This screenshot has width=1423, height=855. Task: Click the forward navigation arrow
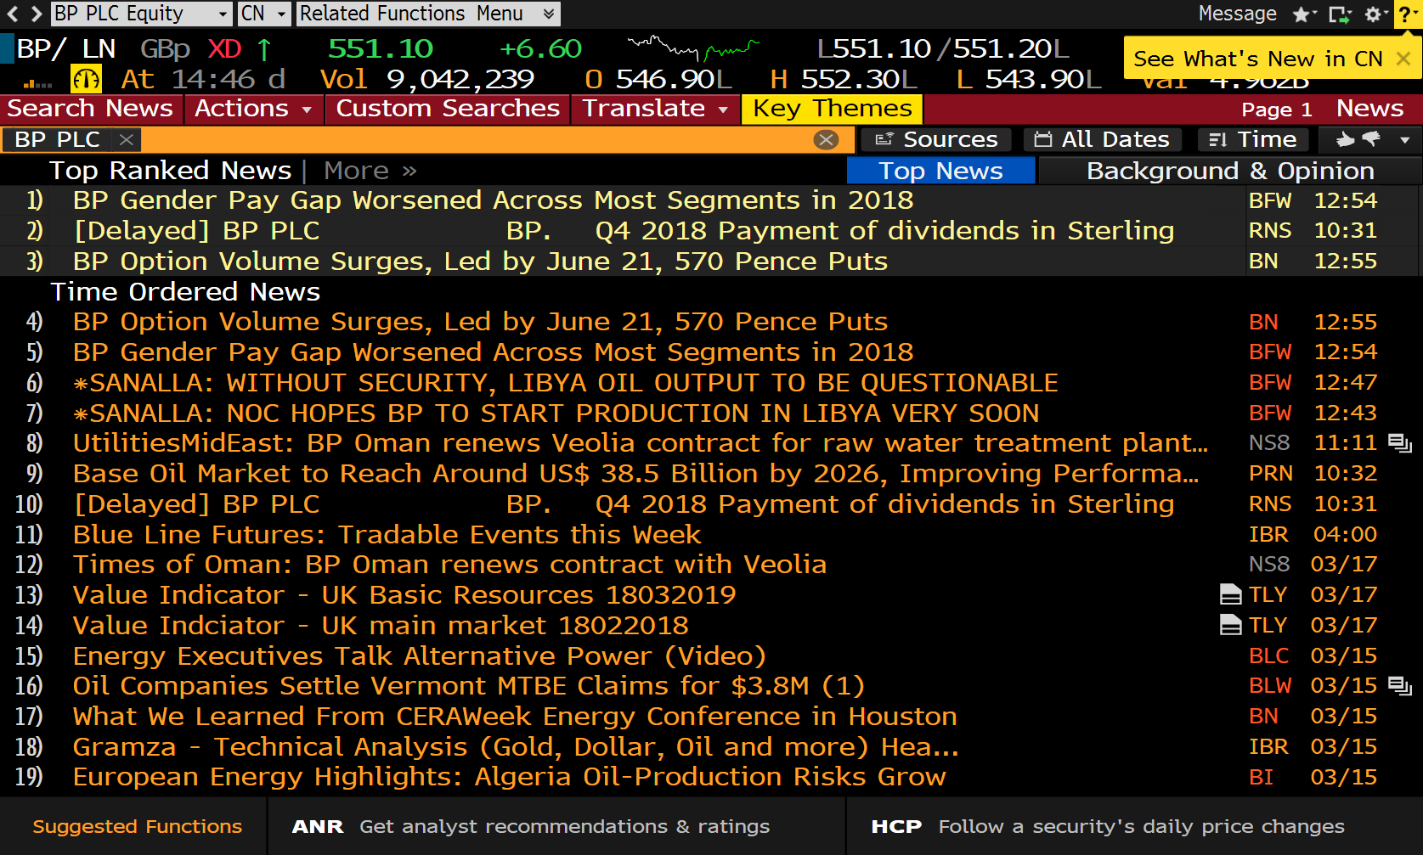36,14
